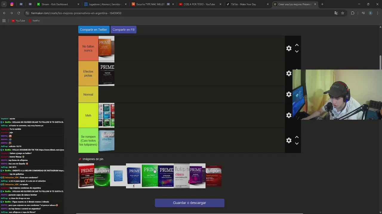Switch to A POR TODO YouTube tab
Viewport: 382px width, 214px height.
tap(199, 4)
